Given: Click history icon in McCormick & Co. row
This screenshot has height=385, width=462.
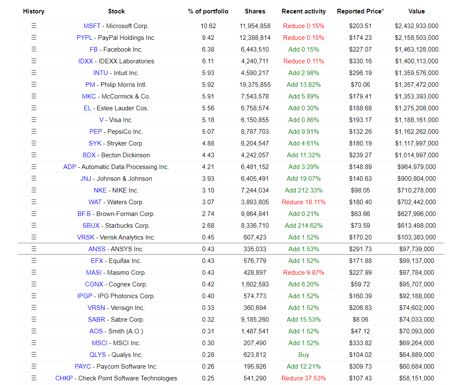Looking at the screenshot, I should [x=34, y=96].
